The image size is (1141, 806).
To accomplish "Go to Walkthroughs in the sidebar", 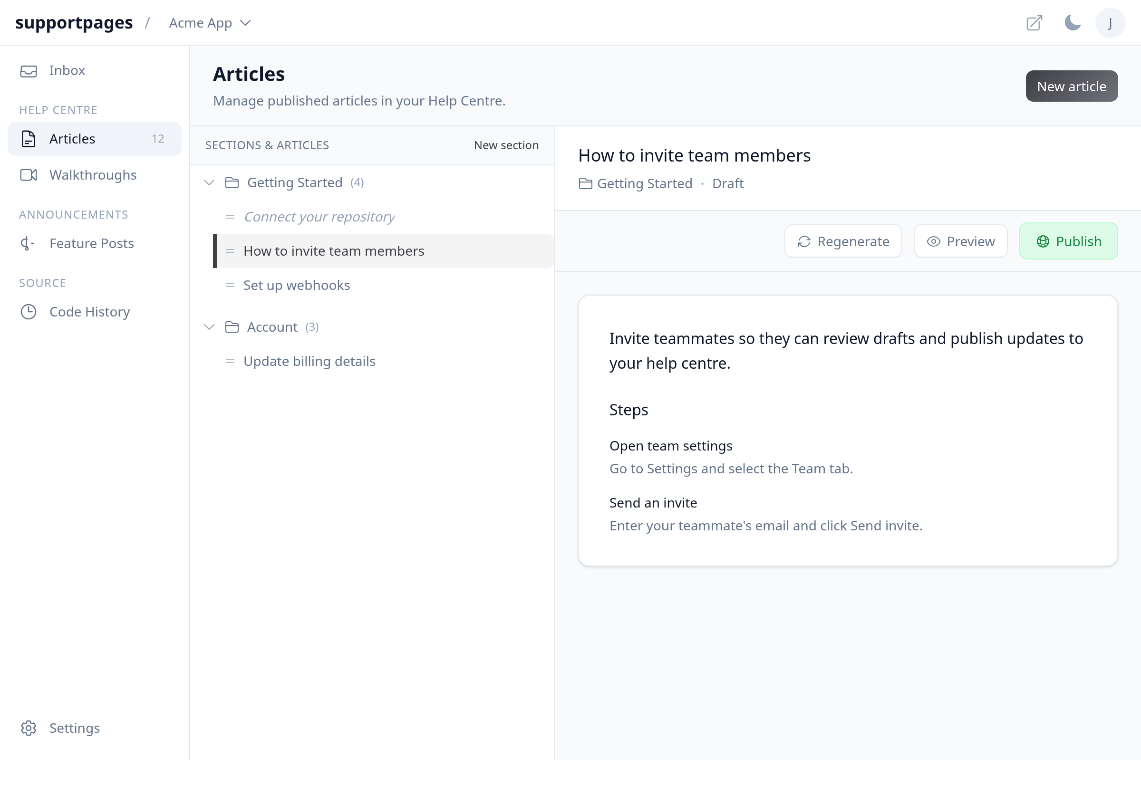I will coord(95,175).
